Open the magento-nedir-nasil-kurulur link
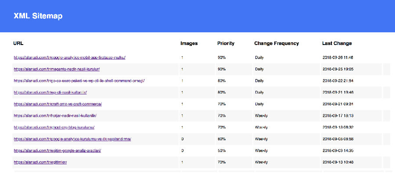This screenshot has width=395, height=173. [57, 69]
